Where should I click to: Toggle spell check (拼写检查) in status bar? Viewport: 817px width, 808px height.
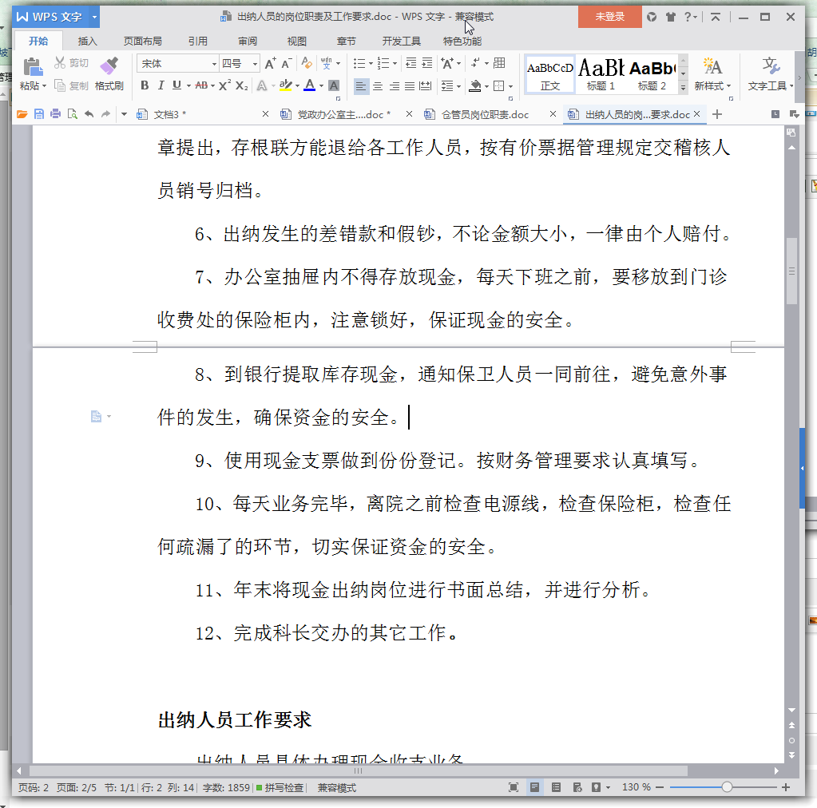(279, 787)
